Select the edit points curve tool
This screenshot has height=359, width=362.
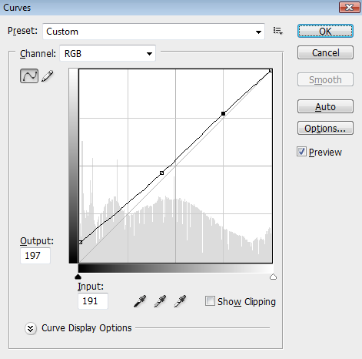coord(29,75)
